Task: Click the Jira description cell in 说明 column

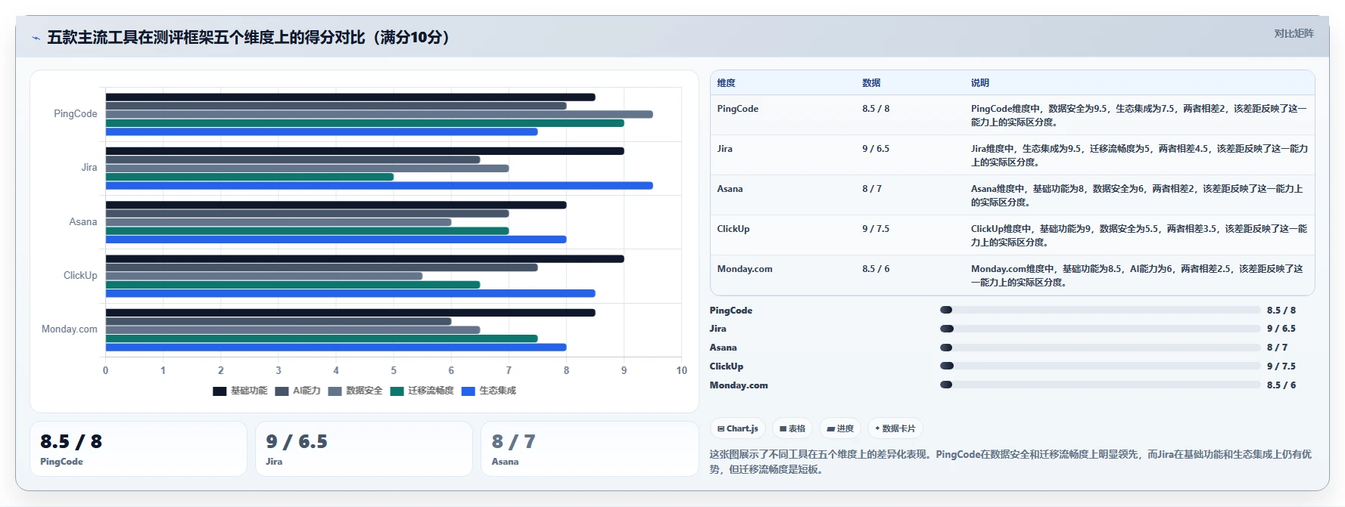Action: point(1139,156)
